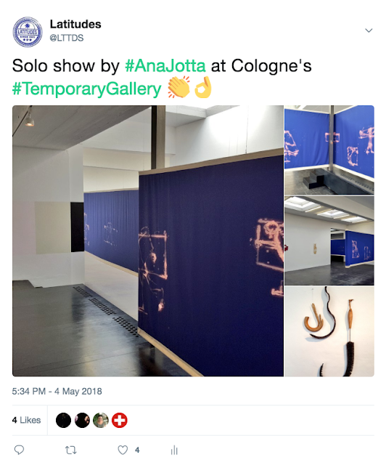Open the large blue curtain gallery photo
Image resolution: width=386 pixels, height=465 pixels.
148,240
